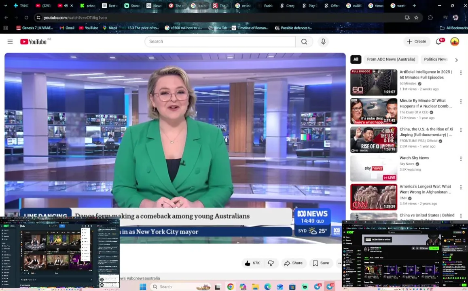
Task: Open Gmail bookmark
Action: click(67, 28)
